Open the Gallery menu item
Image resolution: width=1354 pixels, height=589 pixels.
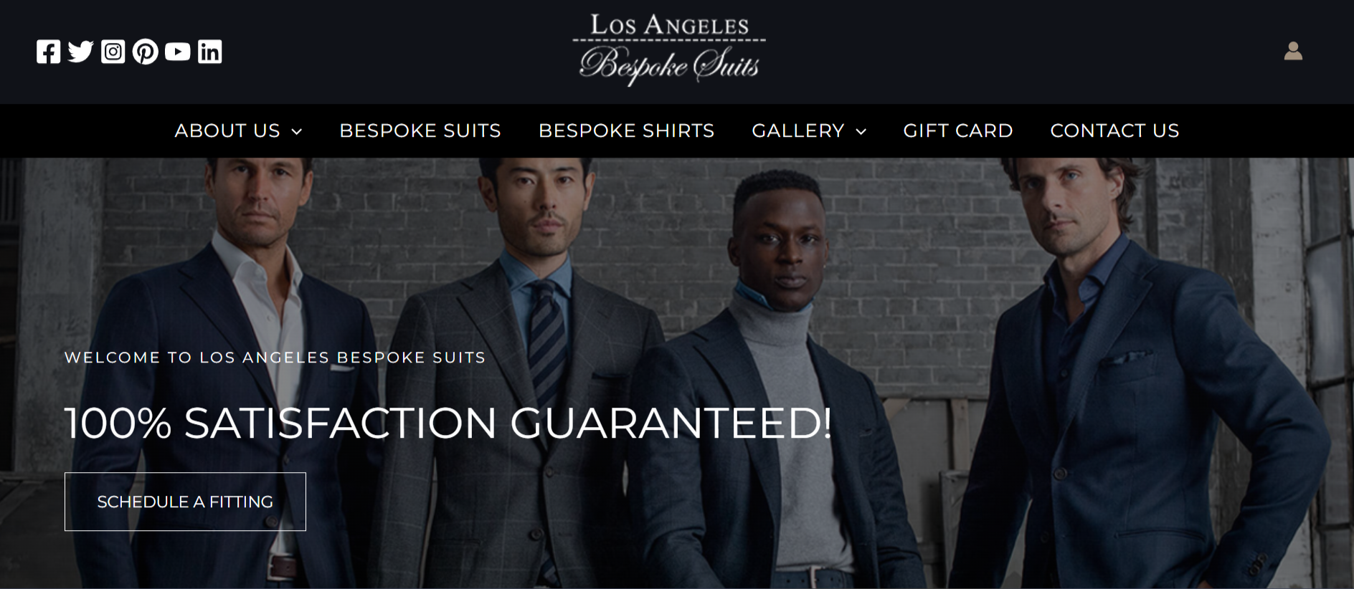[x=798, y=130]
